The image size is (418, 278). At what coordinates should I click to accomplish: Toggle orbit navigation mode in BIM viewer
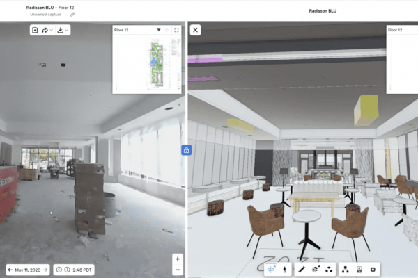click(271, 269)
